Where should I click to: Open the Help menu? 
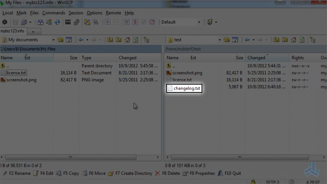tap(129, 13)
